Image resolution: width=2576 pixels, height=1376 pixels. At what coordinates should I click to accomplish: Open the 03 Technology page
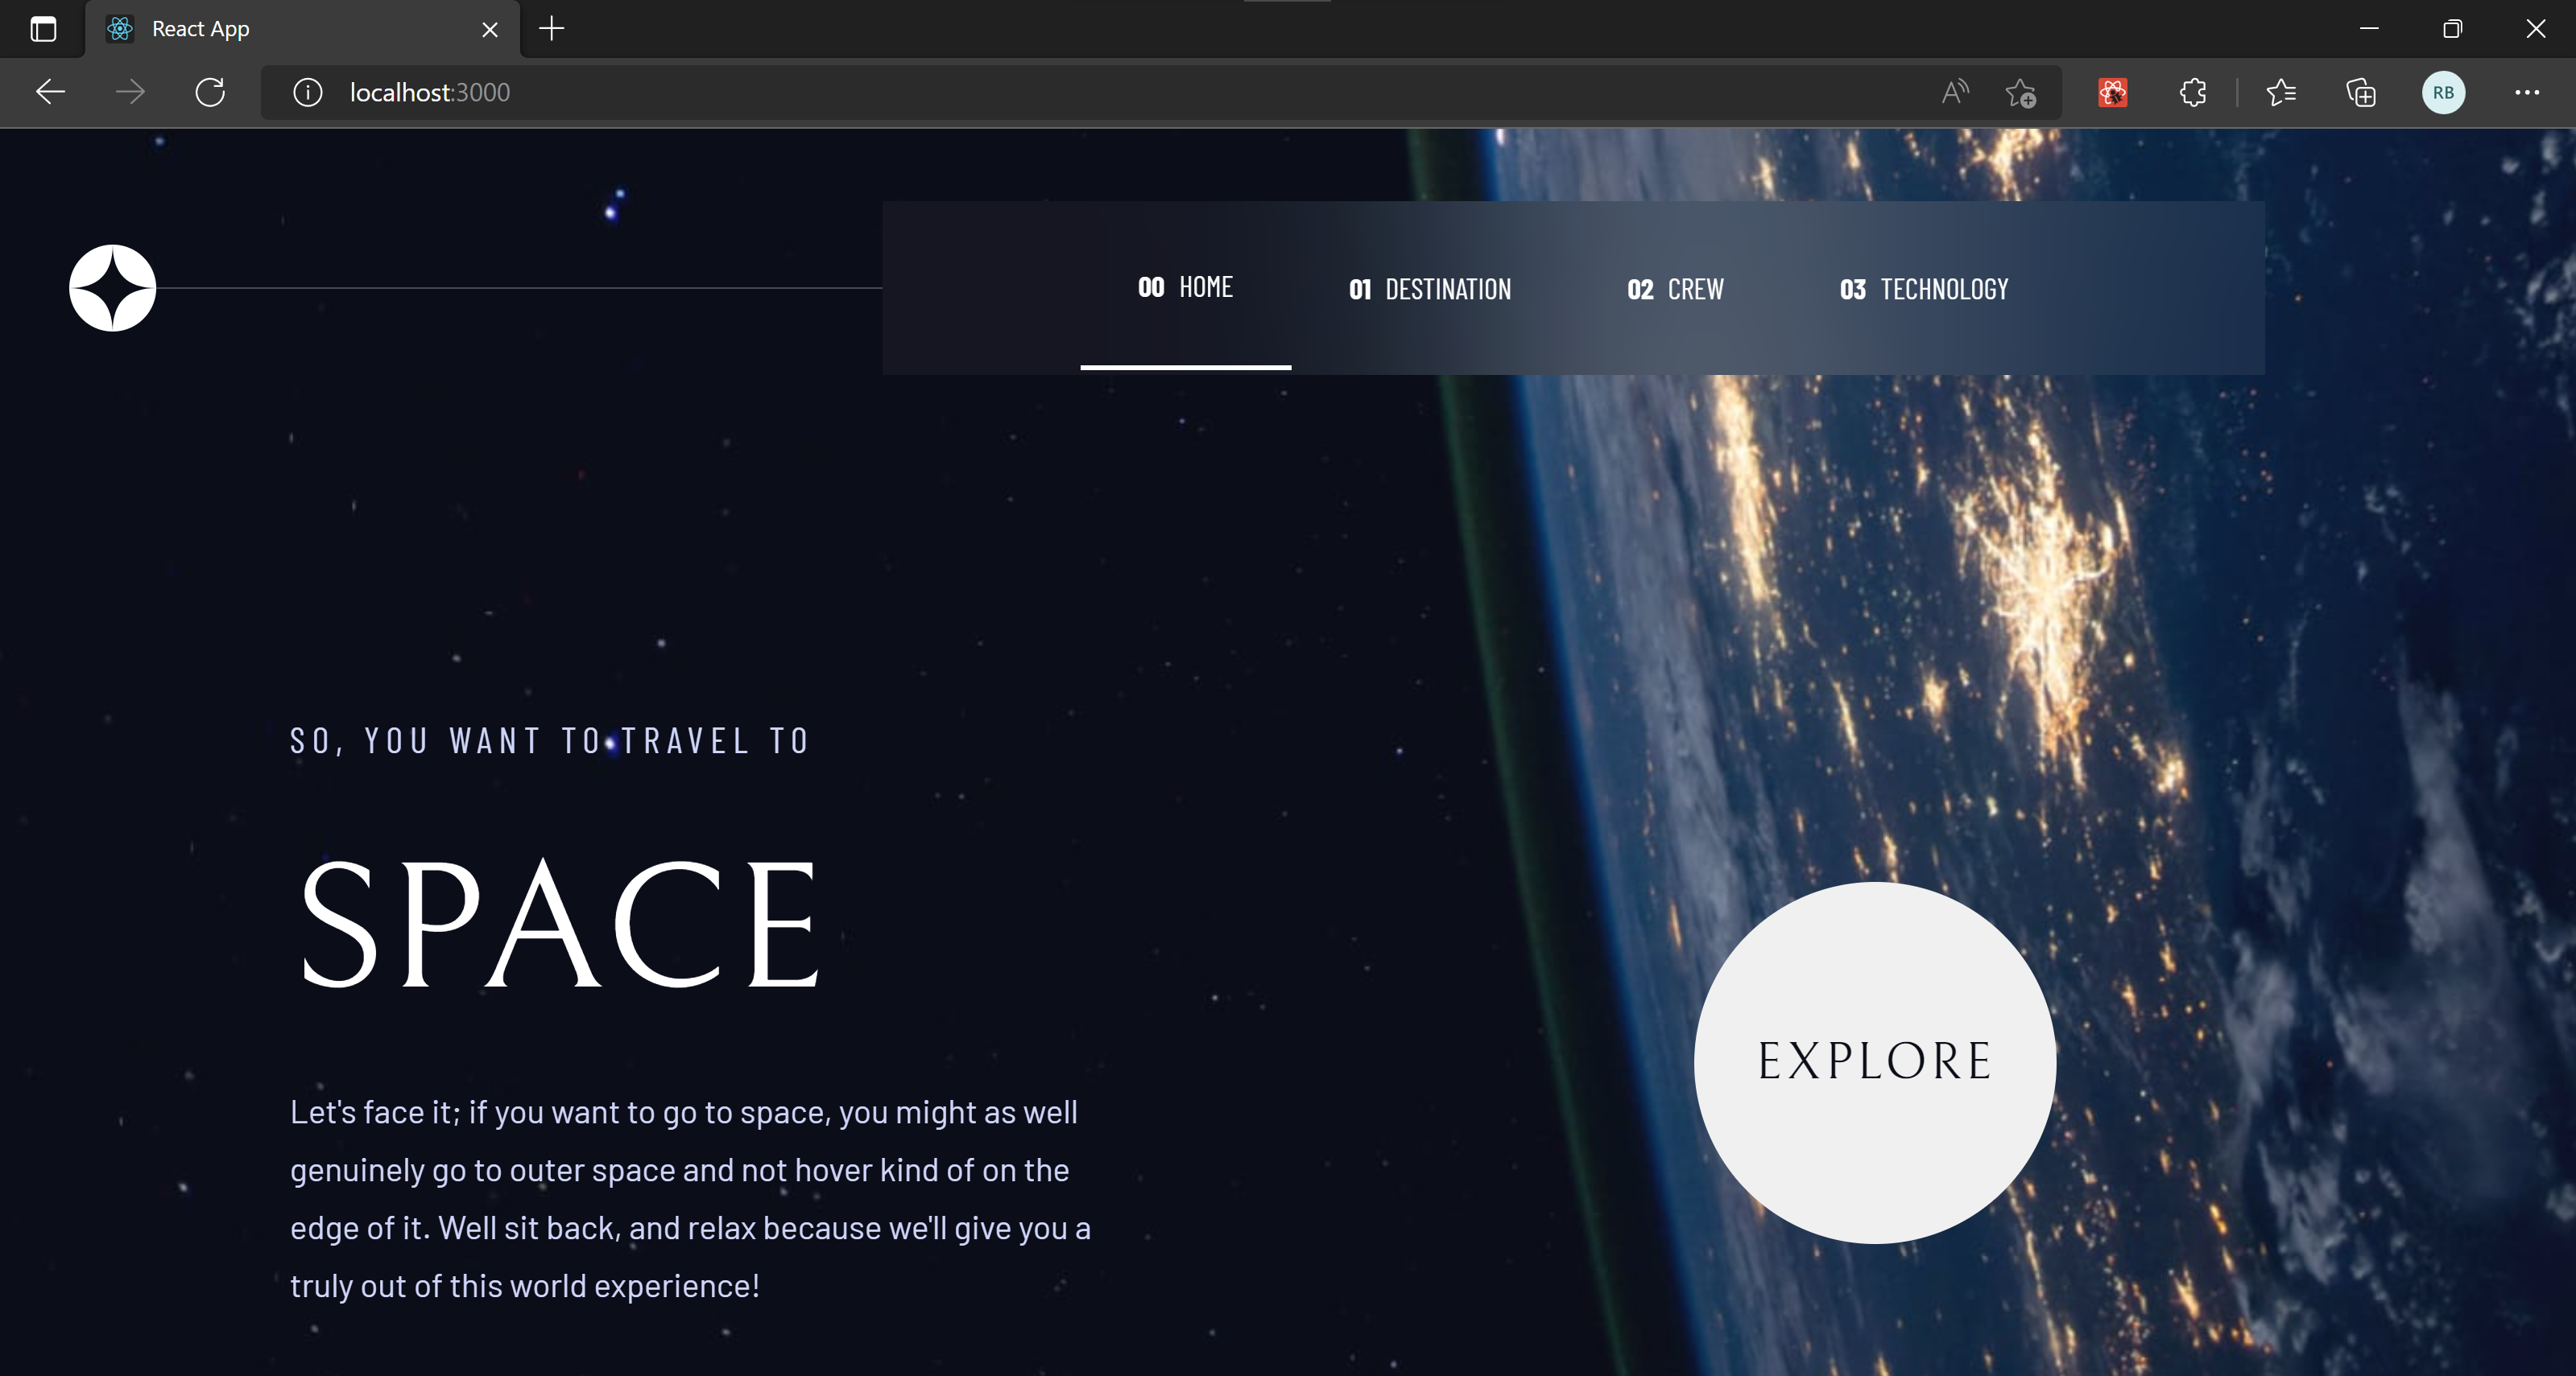1923,289
